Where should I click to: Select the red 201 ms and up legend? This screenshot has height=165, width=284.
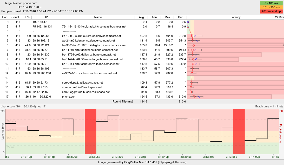272,11
